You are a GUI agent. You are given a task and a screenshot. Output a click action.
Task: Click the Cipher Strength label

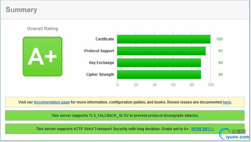click(100, 75)
